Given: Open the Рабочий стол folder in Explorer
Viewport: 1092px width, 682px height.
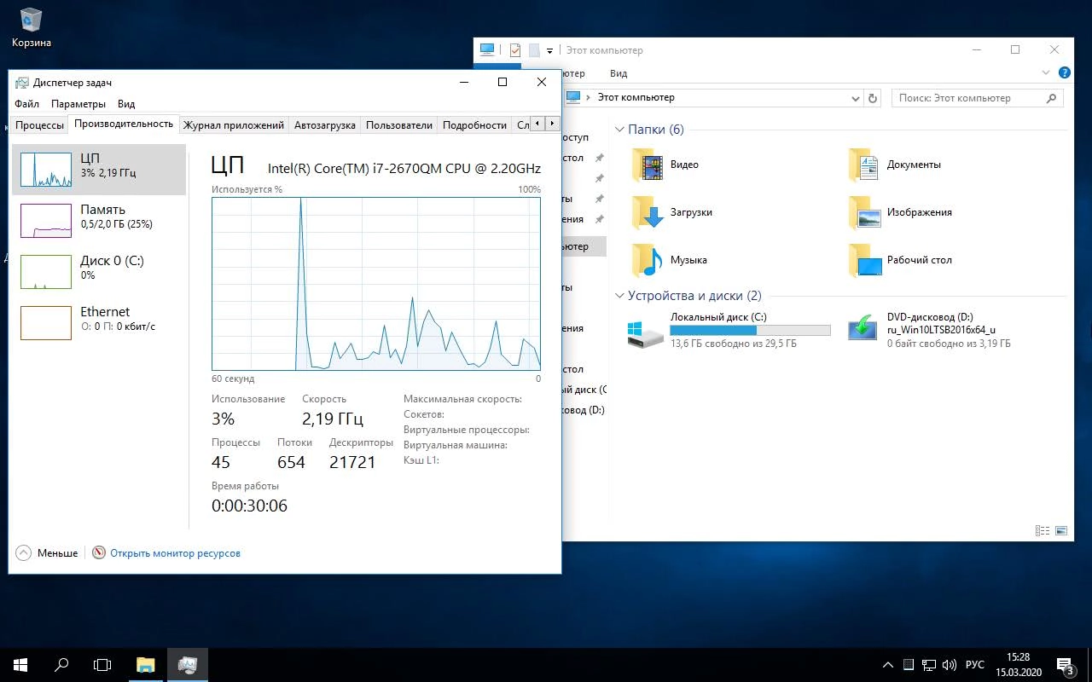Looking at the screenshot, I should (x=900, y=260).
